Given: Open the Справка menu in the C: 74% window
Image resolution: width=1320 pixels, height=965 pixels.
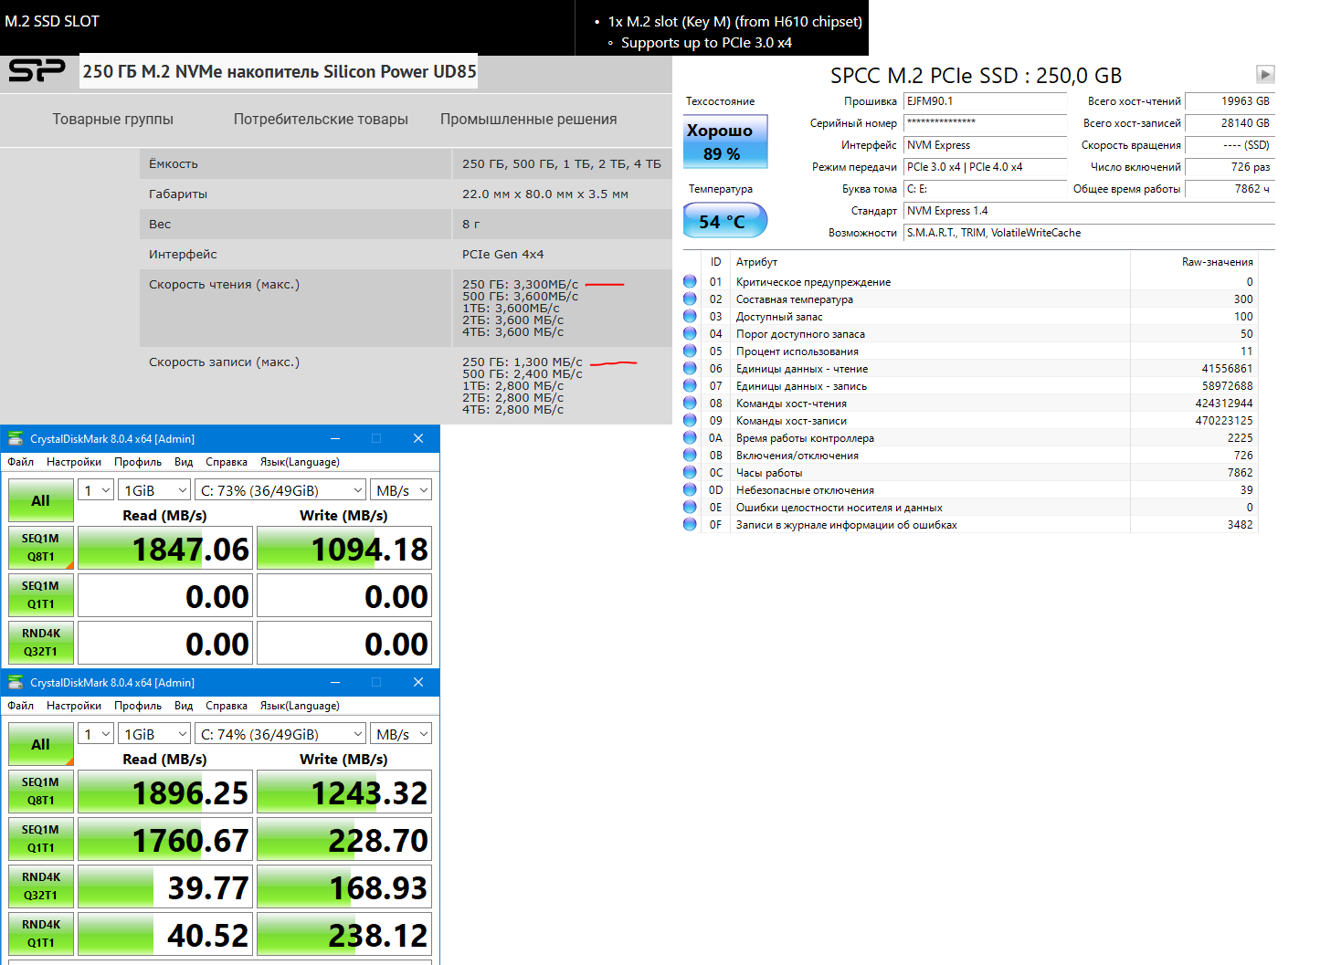Looking at the screenshot, I should coord(227,706).
